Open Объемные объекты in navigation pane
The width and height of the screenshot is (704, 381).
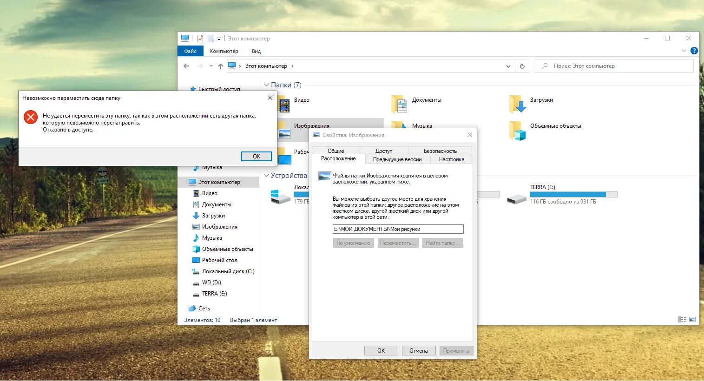(x=227, y=249)
